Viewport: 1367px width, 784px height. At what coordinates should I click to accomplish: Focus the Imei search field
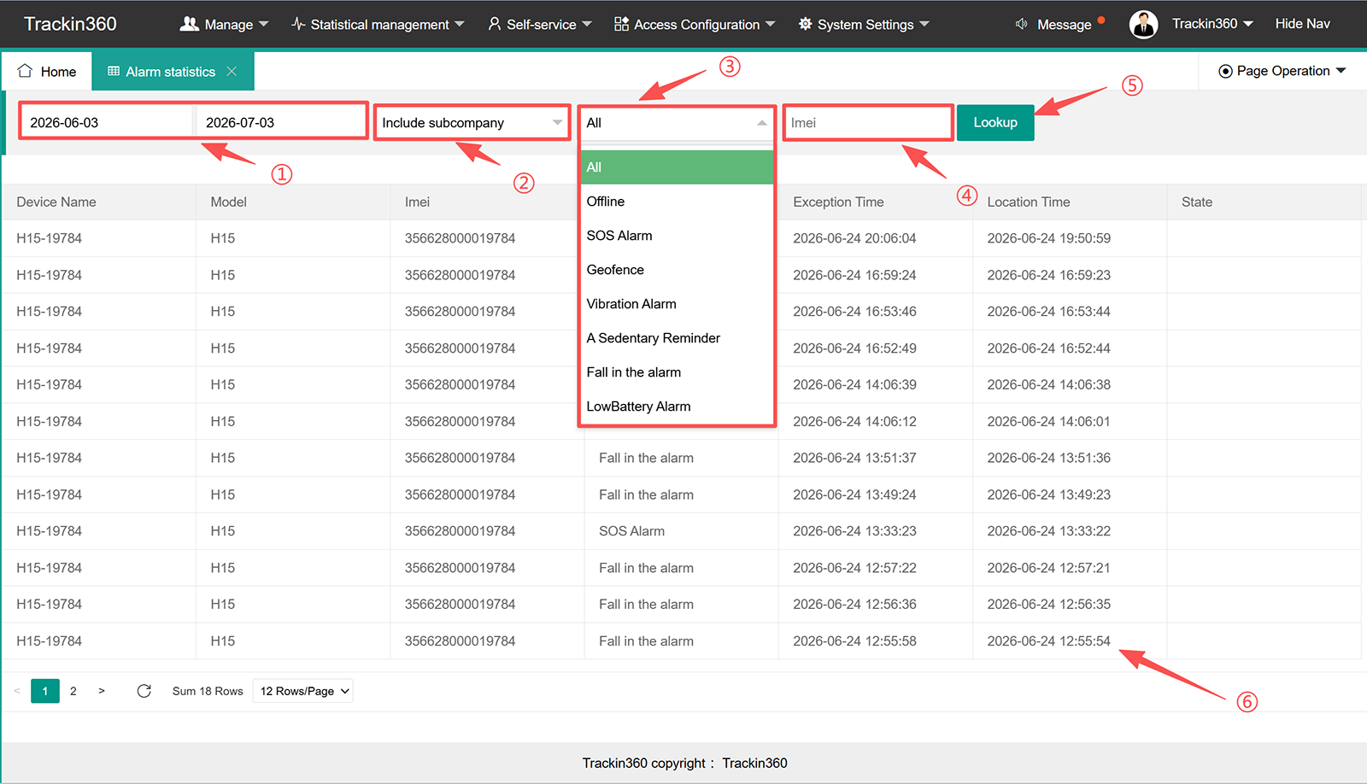pyautogui.click(x=868, y=122)
